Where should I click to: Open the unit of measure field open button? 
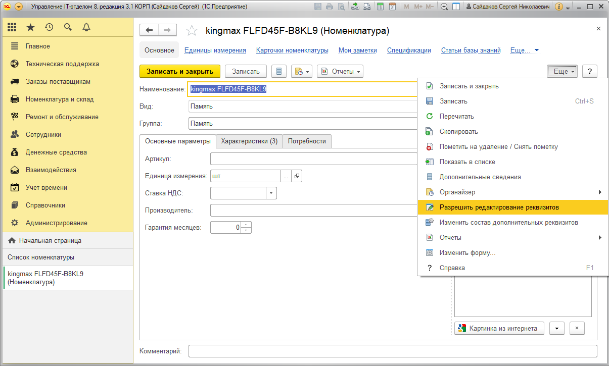tap(297, 176)
